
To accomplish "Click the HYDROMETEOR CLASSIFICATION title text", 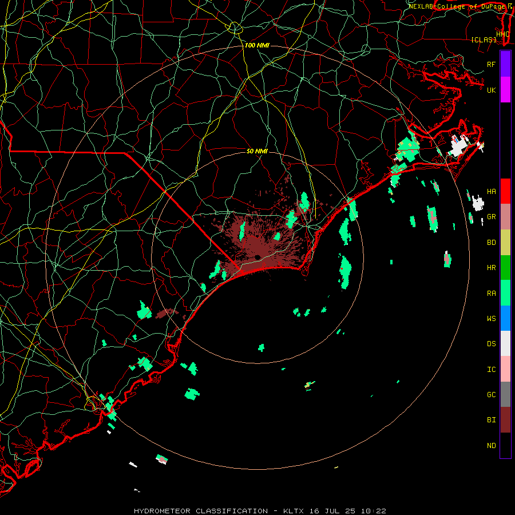I will [x=201, y=511].
